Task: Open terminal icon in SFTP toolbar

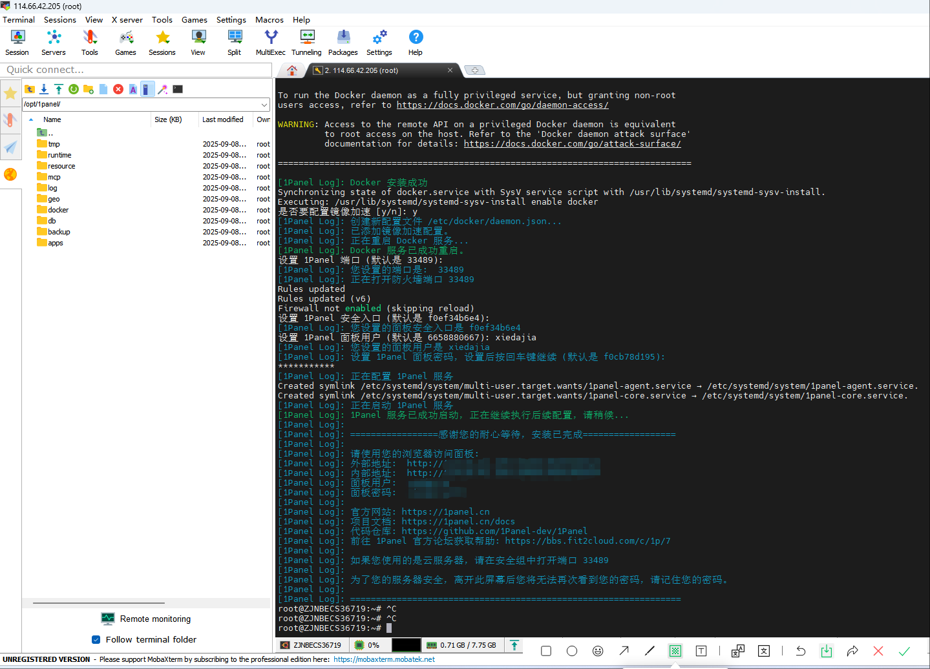Action: [x=178, y=89]
